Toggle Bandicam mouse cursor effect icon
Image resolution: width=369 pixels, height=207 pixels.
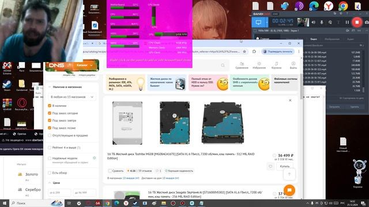coord(330,22)
